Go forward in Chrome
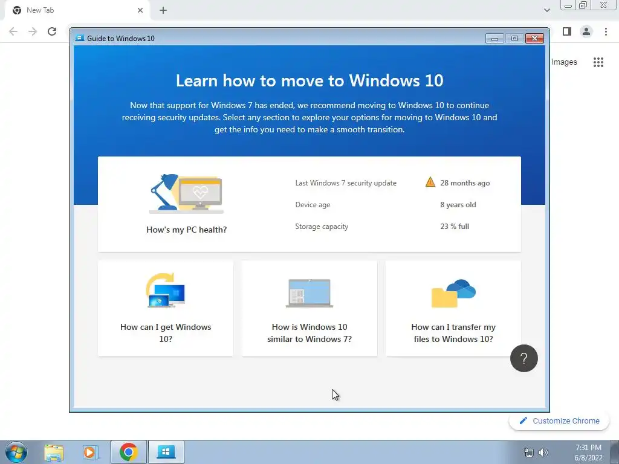Image resolution: width=619 pixels, height=464 pixels. click(x=33, y=31)
